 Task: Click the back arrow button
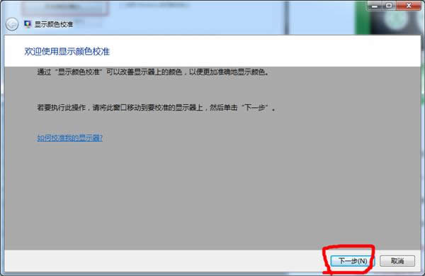pyautogui.click(x=12, y=24)
